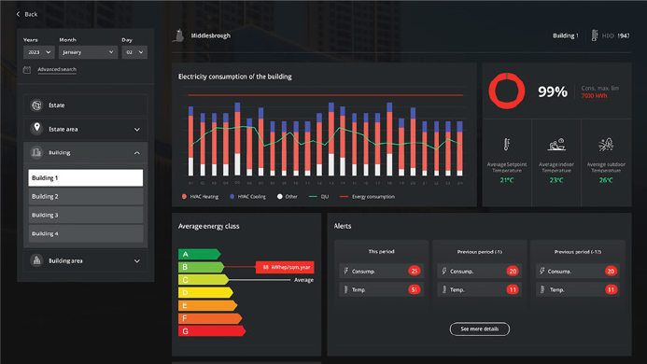Select energy class G arrow
The height and width of the screenshot is (364, 647).
[212, 331]
